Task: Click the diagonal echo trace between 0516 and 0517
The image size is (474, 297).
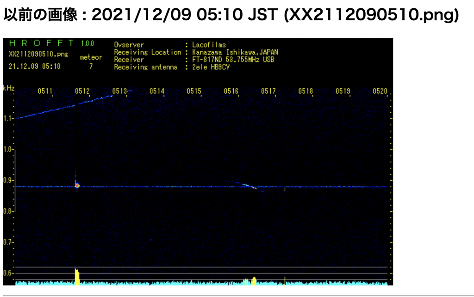Action: pos(249,186)
